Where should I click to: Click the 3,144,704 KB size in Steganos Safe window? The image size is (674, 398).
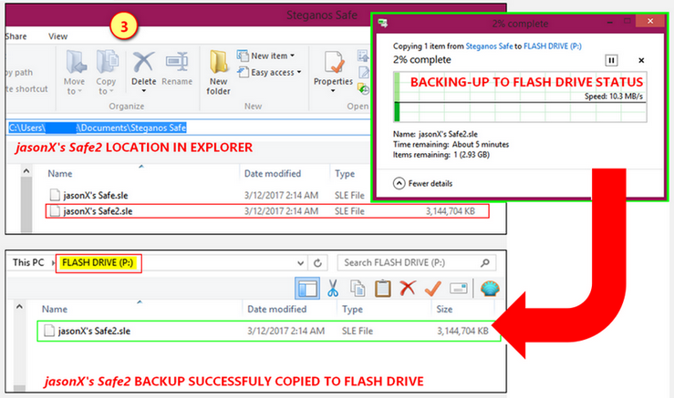(x=450, y=211)
